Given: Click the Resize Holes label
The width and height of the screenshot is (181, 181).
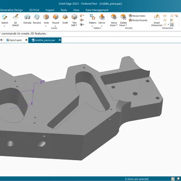Looking at the screenshot, I should (x=139, y=16).
